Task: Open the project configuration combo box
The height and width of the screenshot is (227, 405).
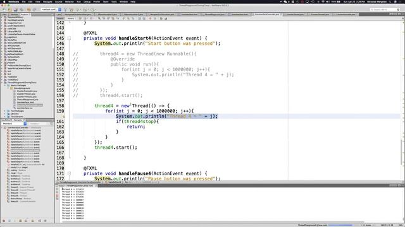Action: [x=51, y=9]
